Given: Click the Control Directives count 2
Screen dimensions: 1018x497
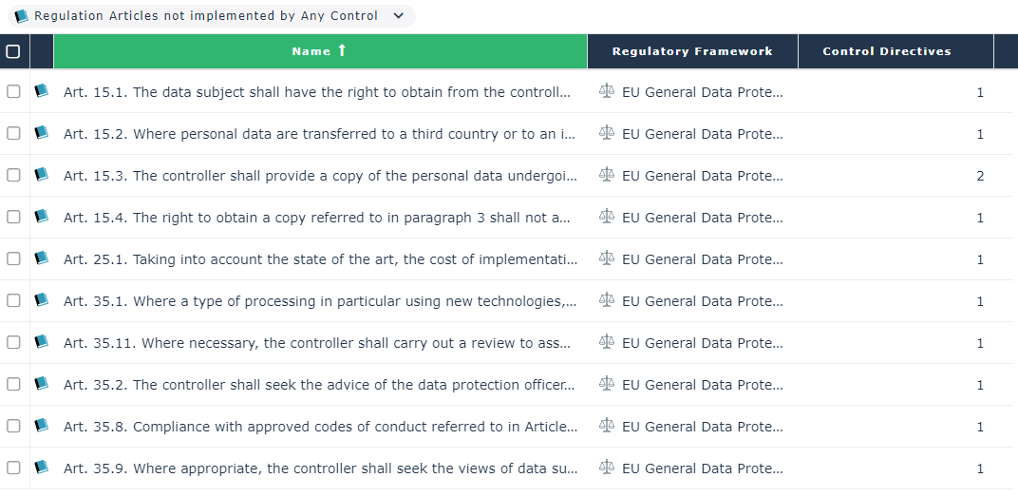Looking at the screenshot, I should tap(980, 176).
